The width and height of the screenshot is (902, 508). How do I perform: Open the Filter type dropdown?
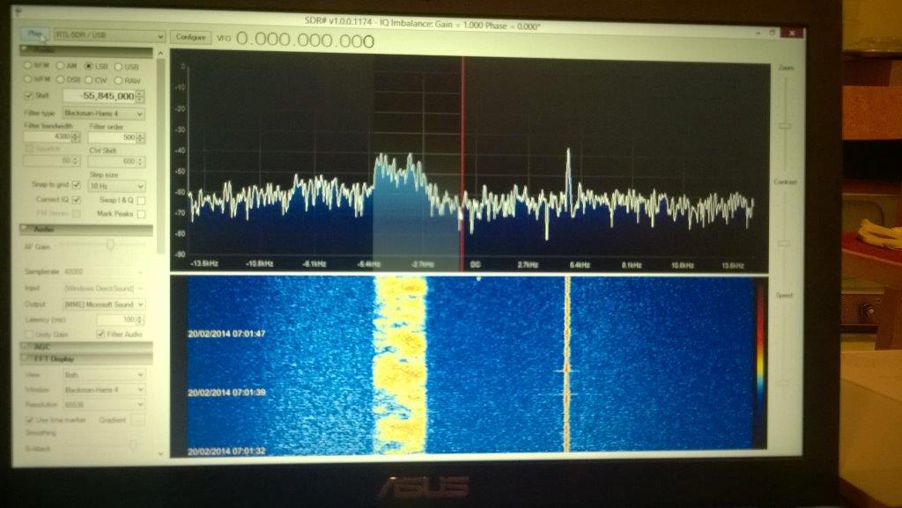[104, 114]
